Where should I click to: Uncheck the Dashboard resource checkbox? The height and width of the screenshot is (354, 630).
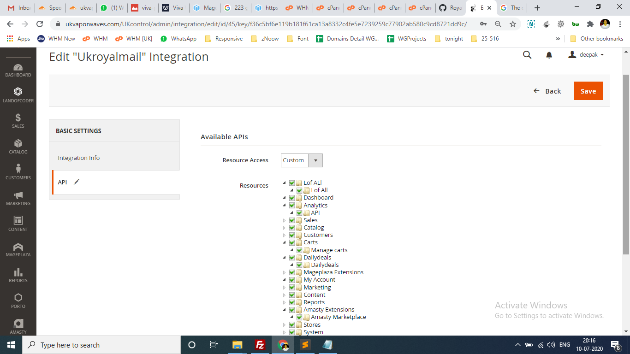[x=292, y=198]
